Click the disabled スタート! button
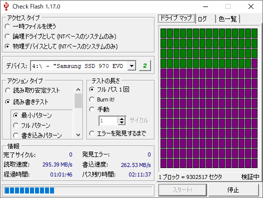 182,190
